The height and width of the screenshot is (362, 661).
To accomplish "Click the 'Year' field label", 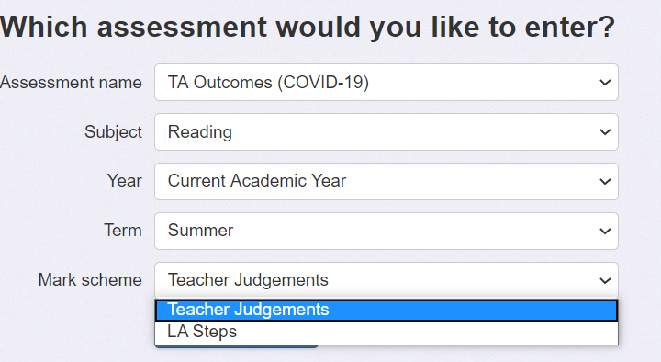I will point(124,181).
